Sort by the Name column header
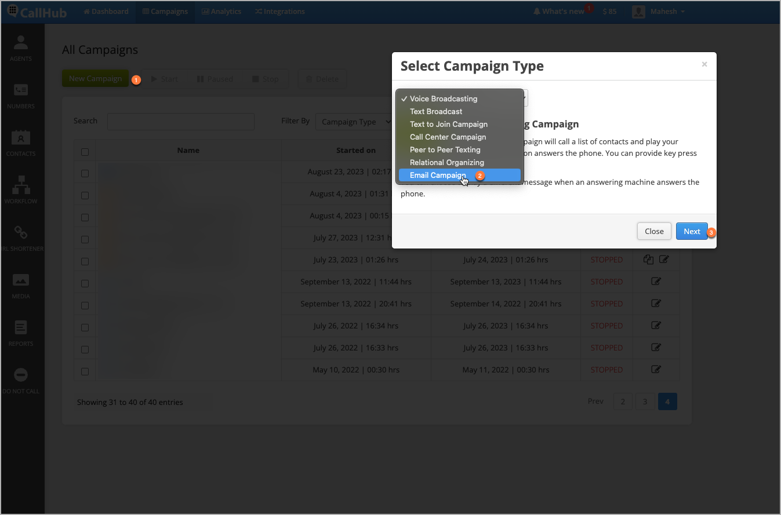The height and width of the screenshot is (515, 781). [x=188, y=150]
